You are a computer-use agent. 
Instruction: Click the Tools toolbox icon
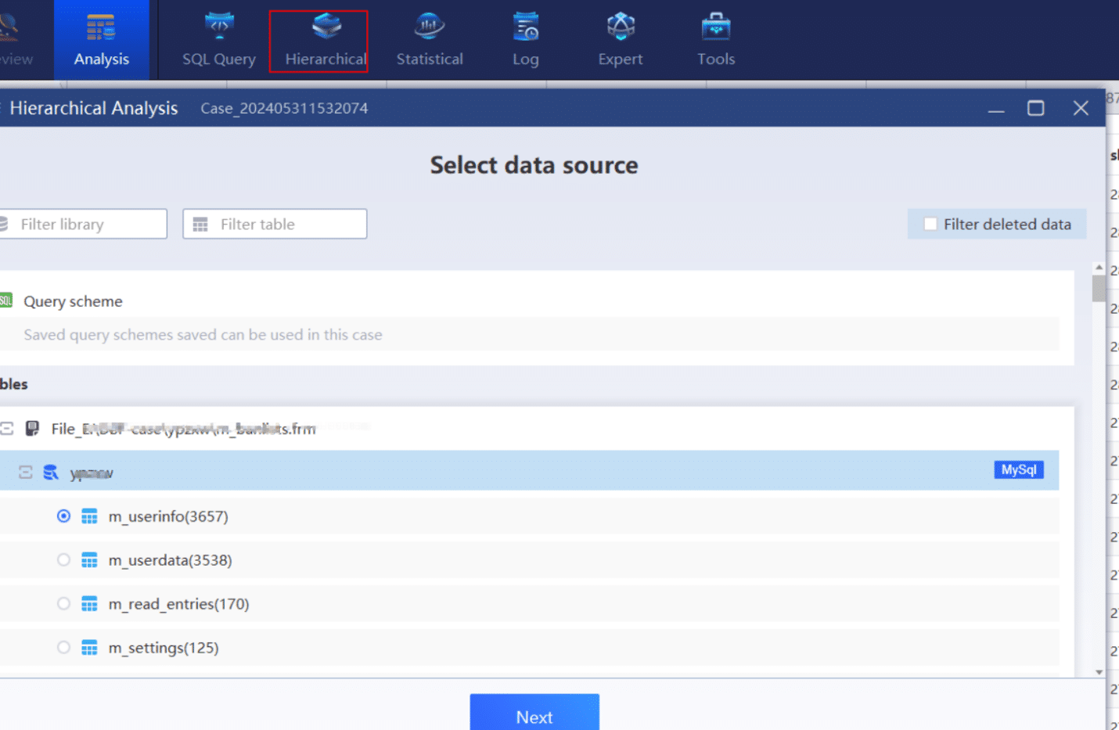pyautogui.click(x=716, y=26)
